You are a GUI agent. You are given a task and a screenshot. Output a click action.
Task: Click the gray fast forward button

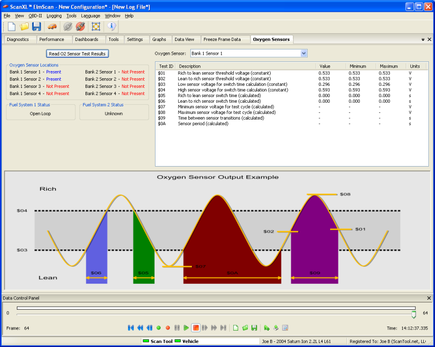pyautogui.click(x=214, y=328)
